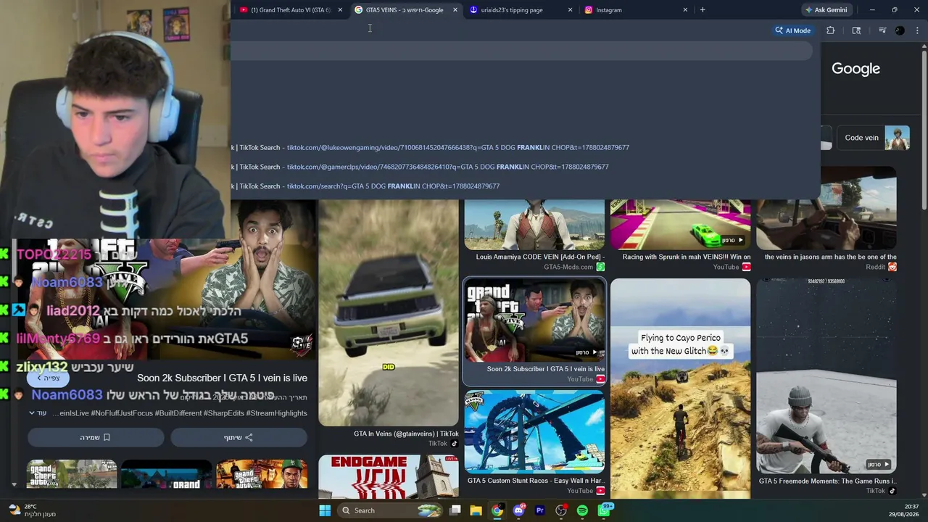Open the weather widget showing 28°C
Image resolution: width=928 pixels, height=522 pixels.
click(x=31, y=510)
